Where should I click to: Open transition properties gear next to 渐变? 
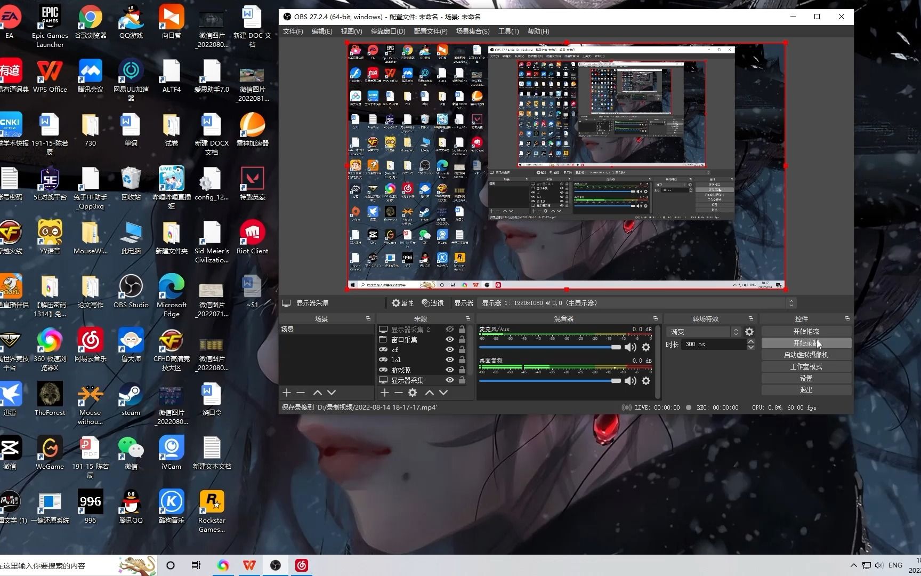(x=749, y=332)
